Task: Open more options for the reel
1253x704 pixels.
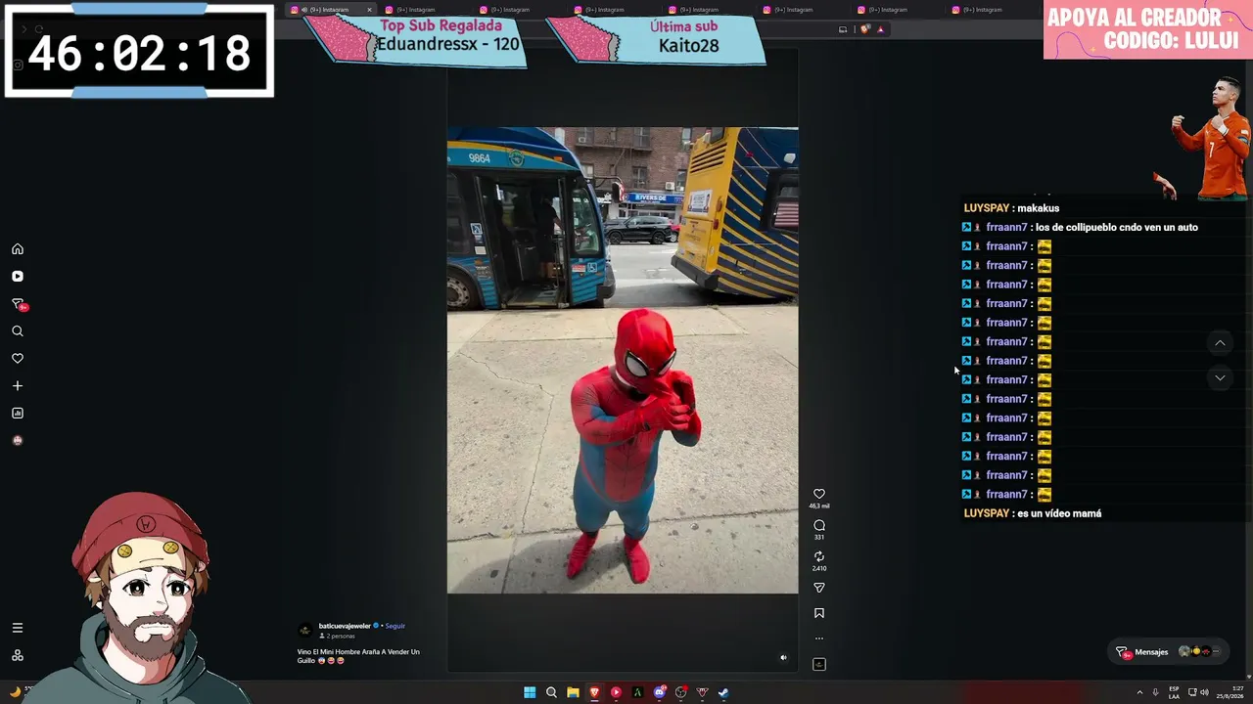Action: [x=819, y=638]
